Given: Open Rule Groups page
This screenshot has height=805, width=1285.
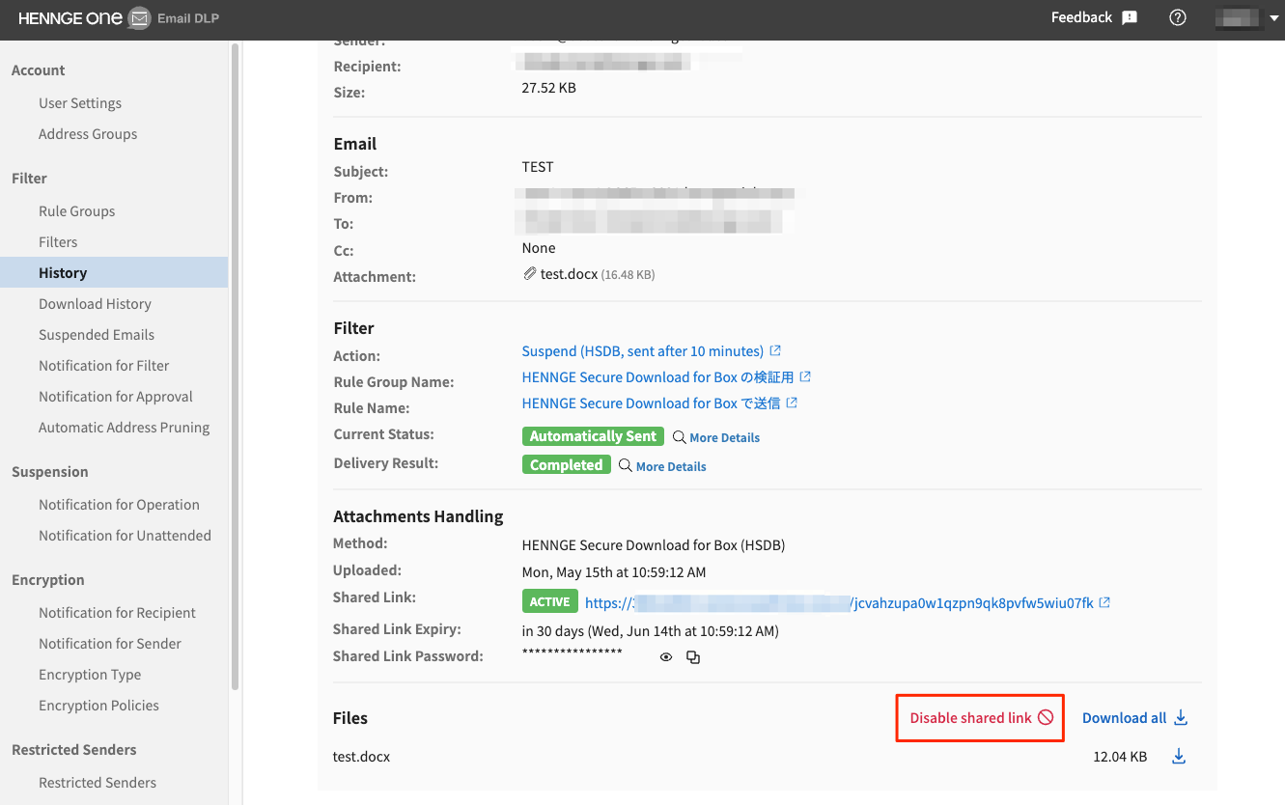Looking at the screenshot, I should coord(77,211).
